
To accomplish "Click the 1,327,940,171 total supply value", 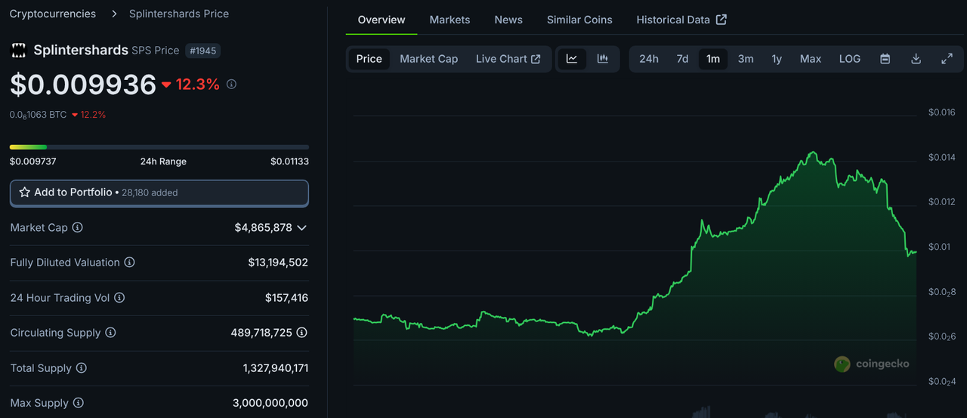I will tap(276, 368).
